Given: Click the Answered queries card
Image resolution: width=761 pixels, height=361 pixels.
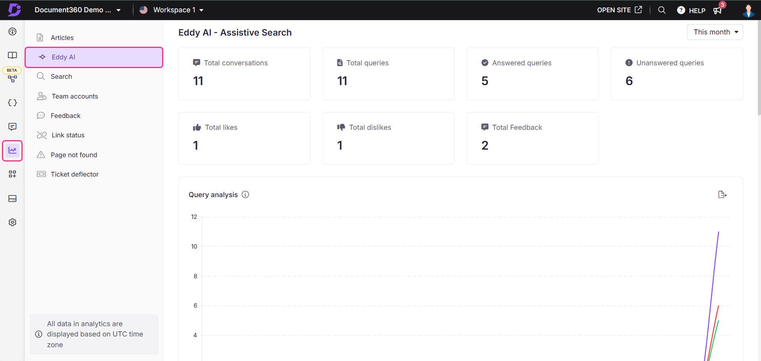Looking at the screenshot, I should coord(533,74).
